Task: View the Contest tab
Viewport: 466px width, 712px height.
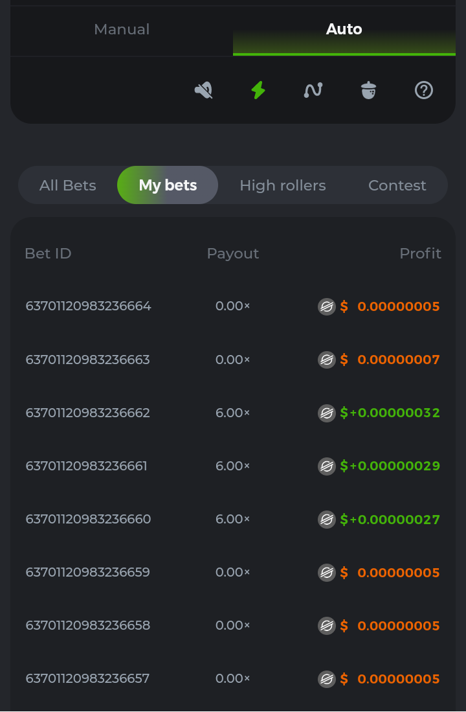Action: pyautogui.click(x=397, y=185)
